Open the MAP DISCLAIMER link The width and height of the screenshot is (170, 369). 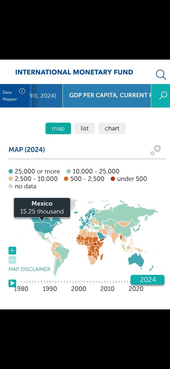[29, 269]
